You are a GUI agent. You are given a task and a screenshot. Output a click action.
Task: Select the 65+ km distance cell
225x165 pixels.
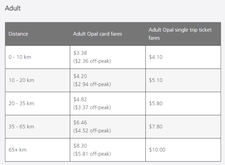click(18, 150)
